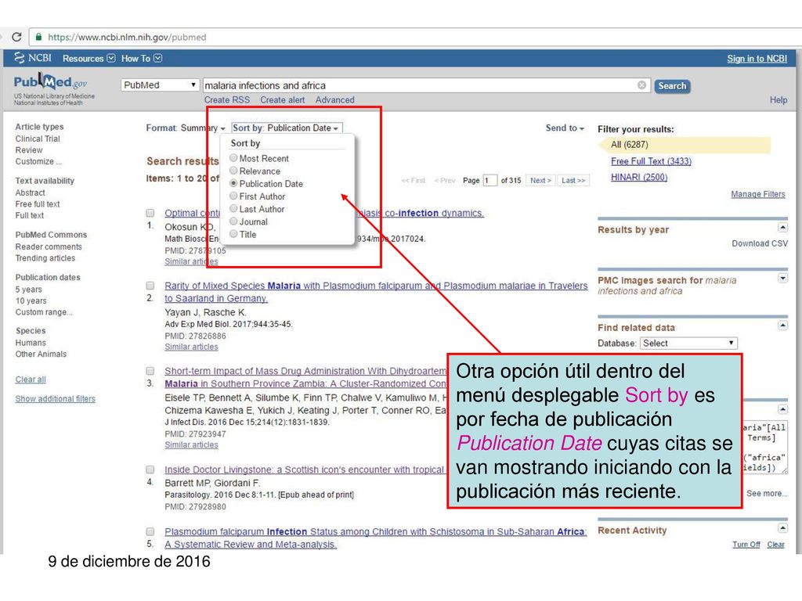Open the Advanced search link

click(334, 99)
